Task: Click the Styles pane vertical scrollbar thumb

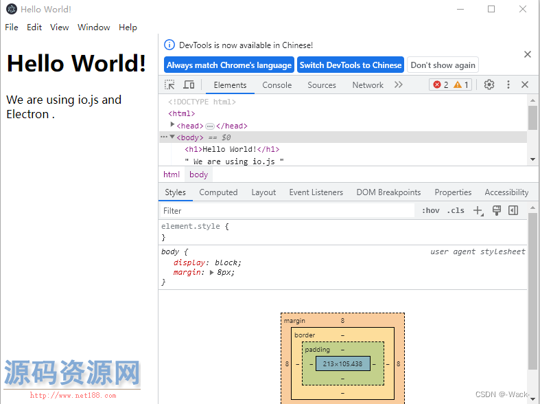Action: pyautogui.click(x=532, y=291)
